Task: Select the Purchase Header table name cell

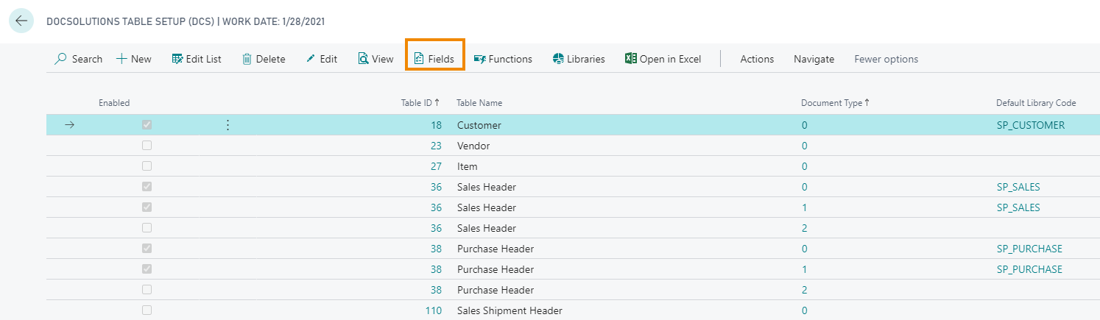Action: pos(496,249)
